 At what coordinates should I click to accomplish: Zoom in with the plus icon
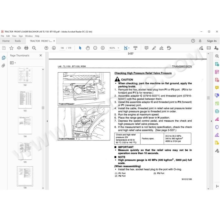click(103, 48)
